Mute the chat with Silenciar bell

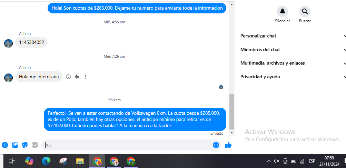click(x=283, y=11)
